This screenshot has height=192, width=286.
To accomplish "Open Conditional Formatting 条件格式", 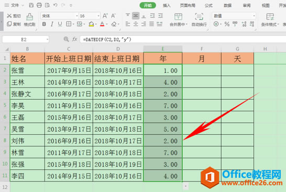I will point(270,20).
